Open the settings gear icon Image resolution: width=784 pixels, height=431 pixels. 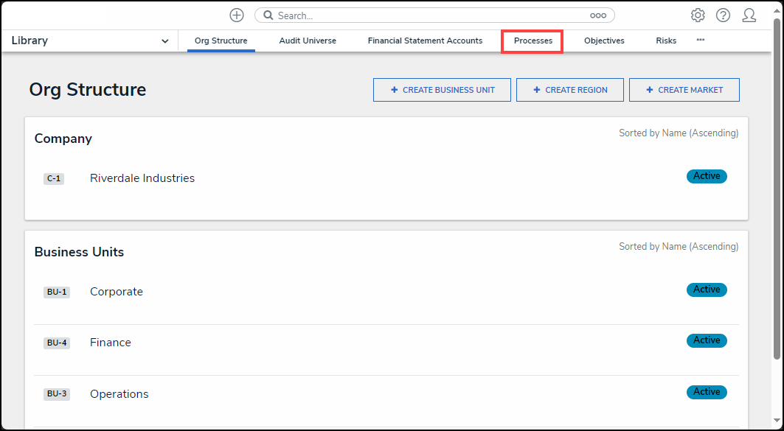point(697,15)
